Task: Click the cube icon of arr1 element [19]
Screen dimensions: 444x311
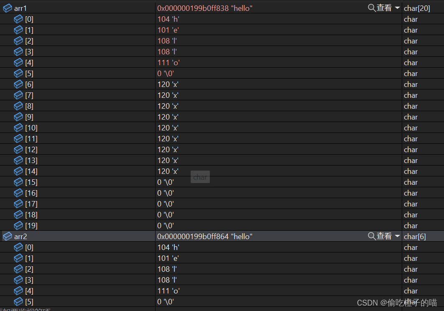Action: pyautogui.click(x=18, y=226)
